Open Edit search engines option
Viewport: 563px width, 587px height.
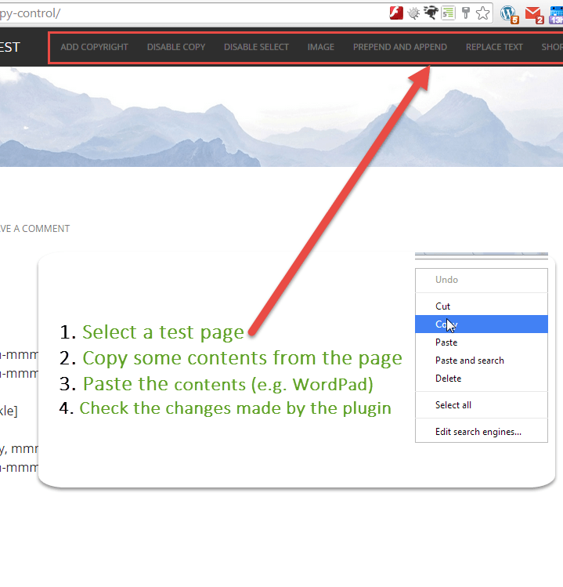[478, 432]
